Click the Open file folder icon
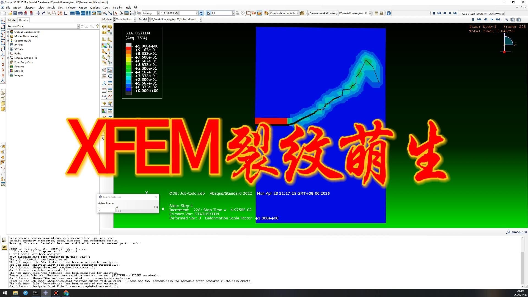 pos(10,13)
